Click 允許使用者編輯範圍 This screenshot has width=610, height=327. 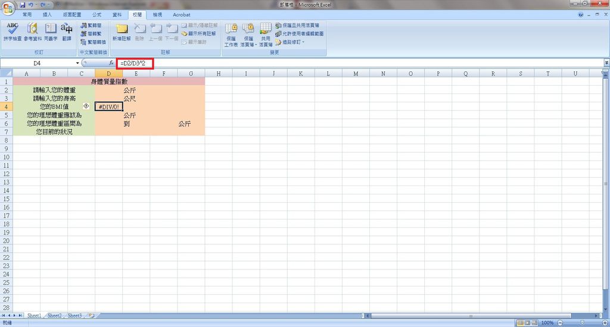coord(300,34)
